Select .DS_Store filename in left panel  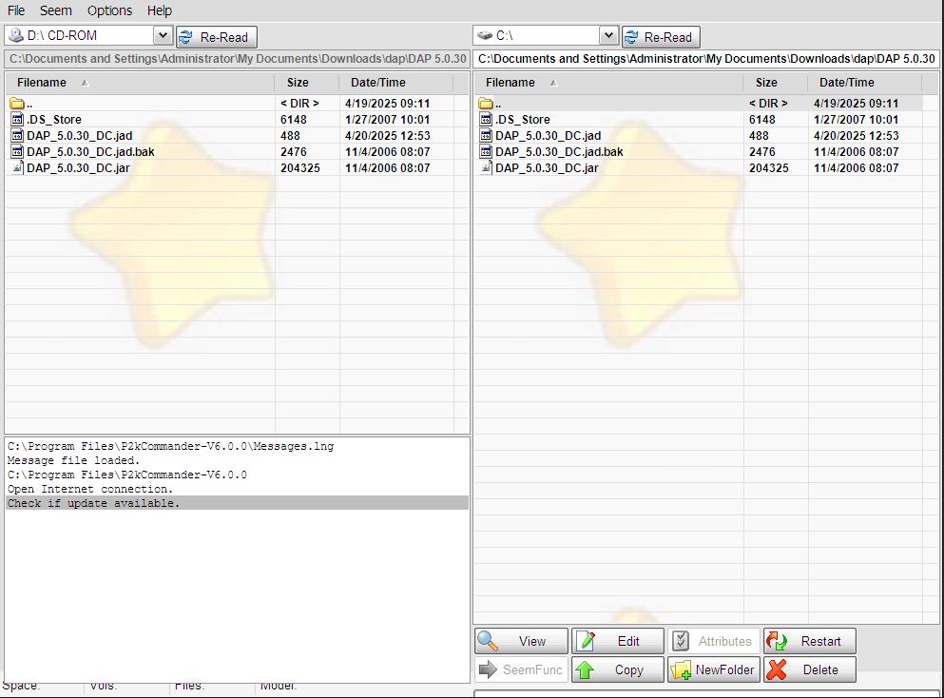(54, 119)
